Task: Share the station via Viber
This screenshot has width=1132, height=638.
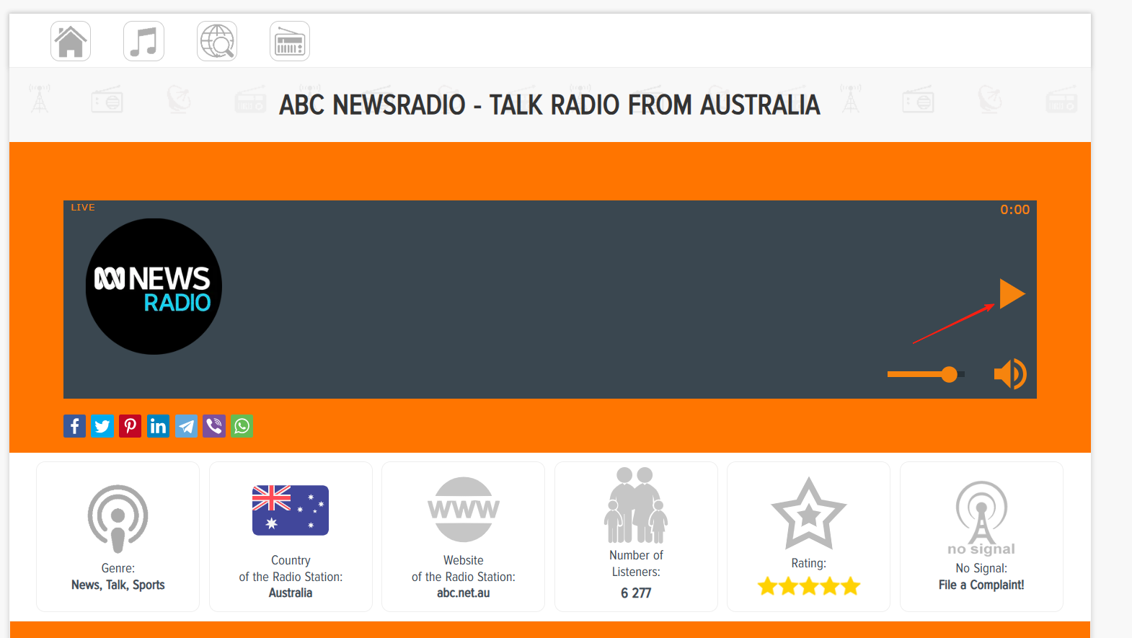Action: 214,426
